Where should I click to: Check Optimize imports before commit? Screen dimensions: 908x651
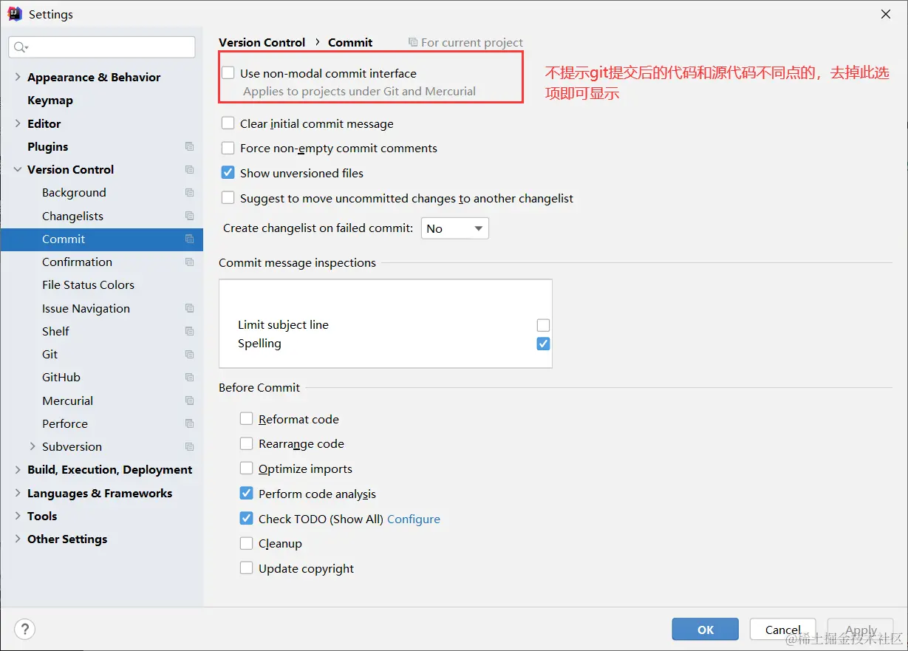tap(247, 468)
